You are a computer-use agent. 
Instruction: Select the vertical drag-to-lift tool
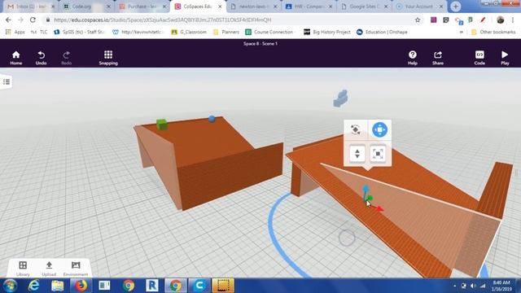357,154
